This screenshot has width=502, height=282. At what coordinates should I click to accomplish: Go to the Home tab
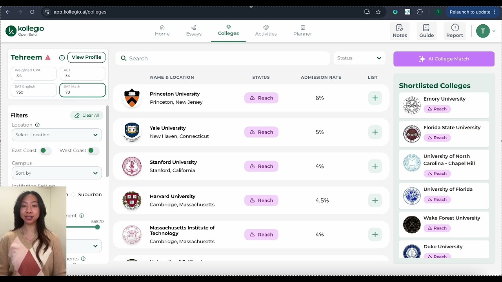click(x=162, y=31)
